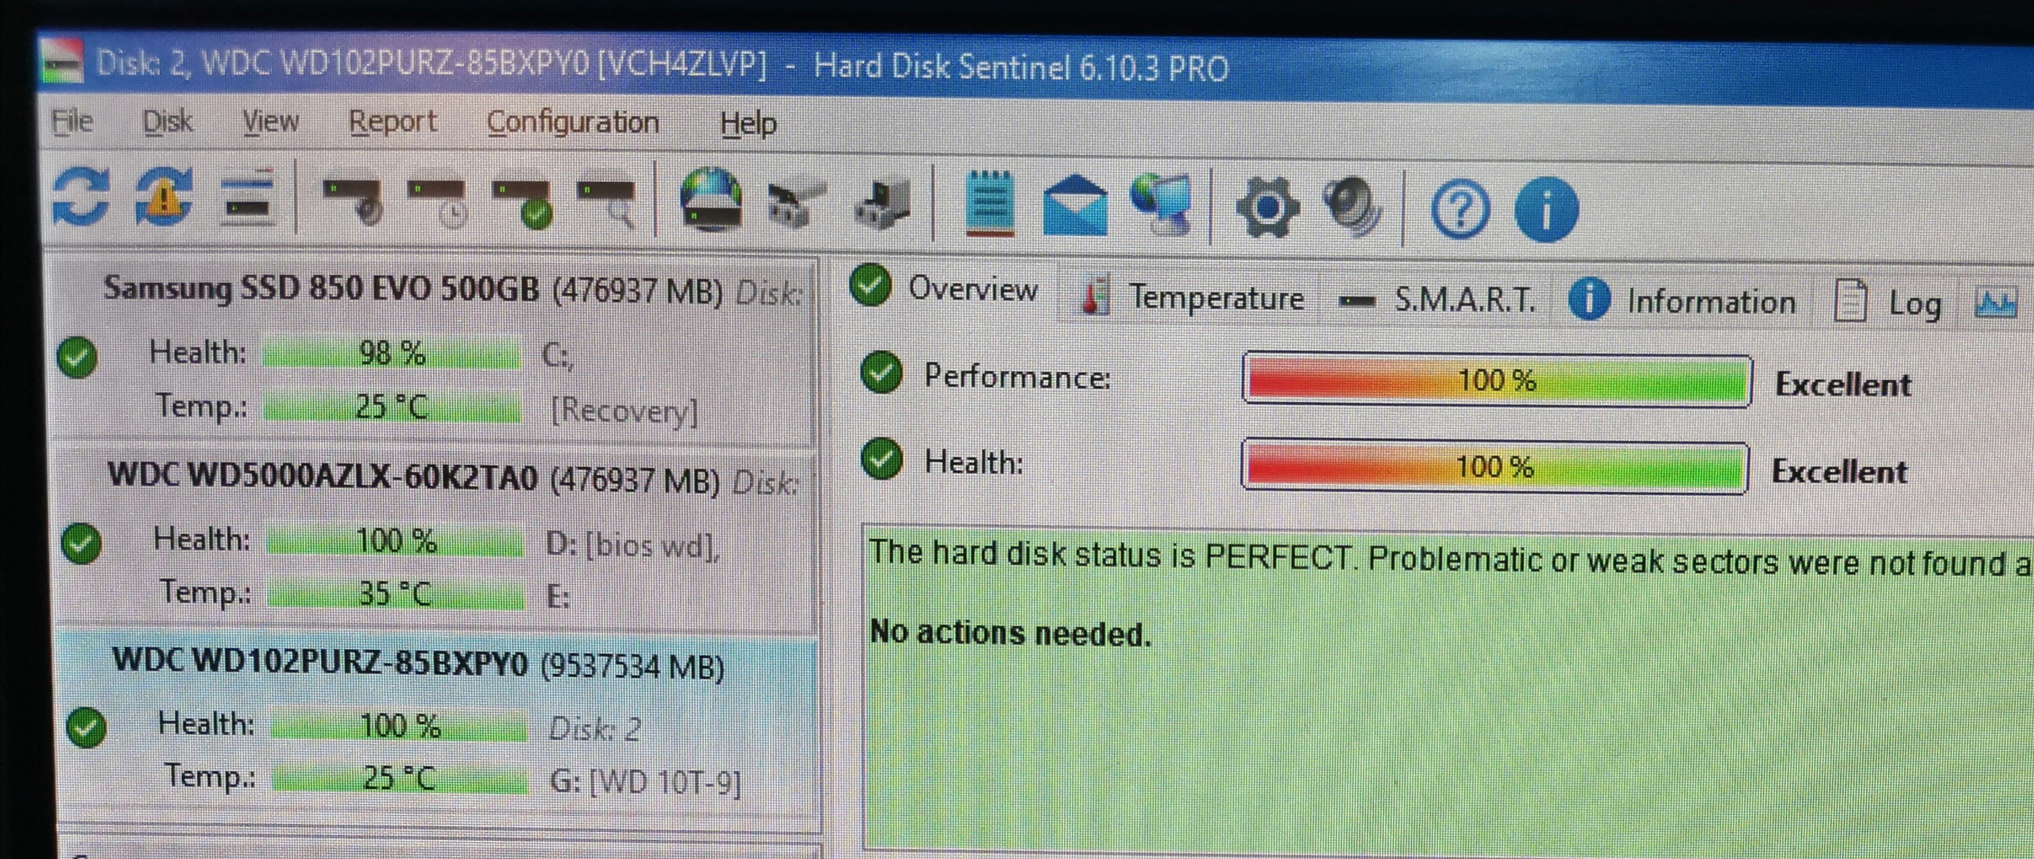Click the blue info about icon
This screenshot has height=859, width=2034.
1546,211
